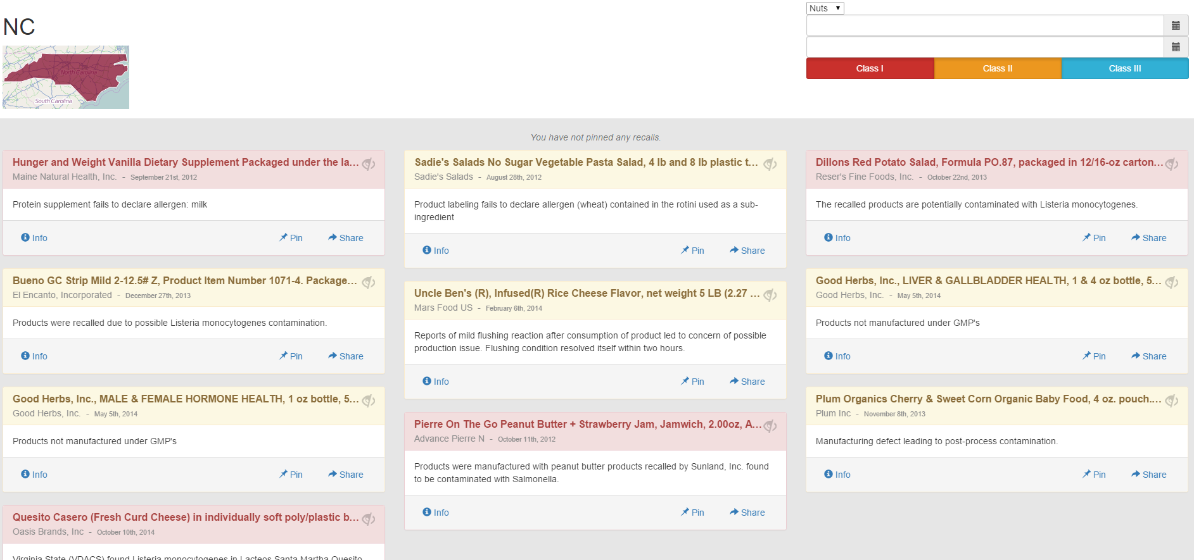The image size is (1194, 560).
Task: Open Info for Male & Female Hormone Health
Action: pos(34,475)
